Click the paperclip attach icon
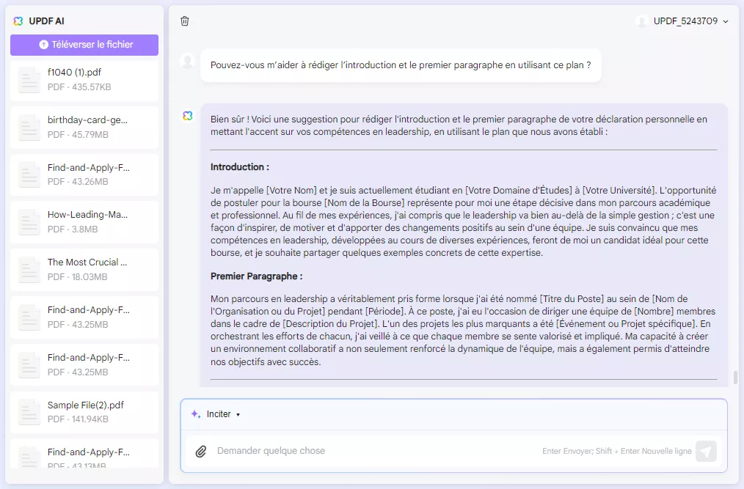Image resolution: width=744 pixels, height=489 pixels. pyautogui.click(x=201, y=451)
